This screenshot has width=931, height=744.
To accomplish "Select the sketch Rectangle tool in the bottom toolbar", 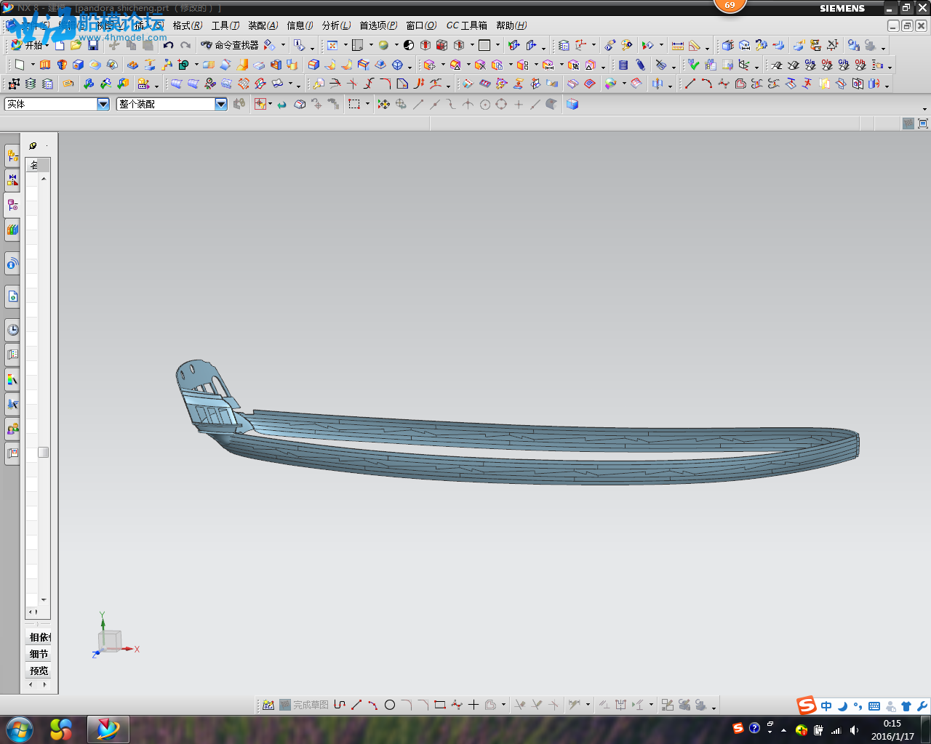I will pyautogui.click(x=439, y=705).
